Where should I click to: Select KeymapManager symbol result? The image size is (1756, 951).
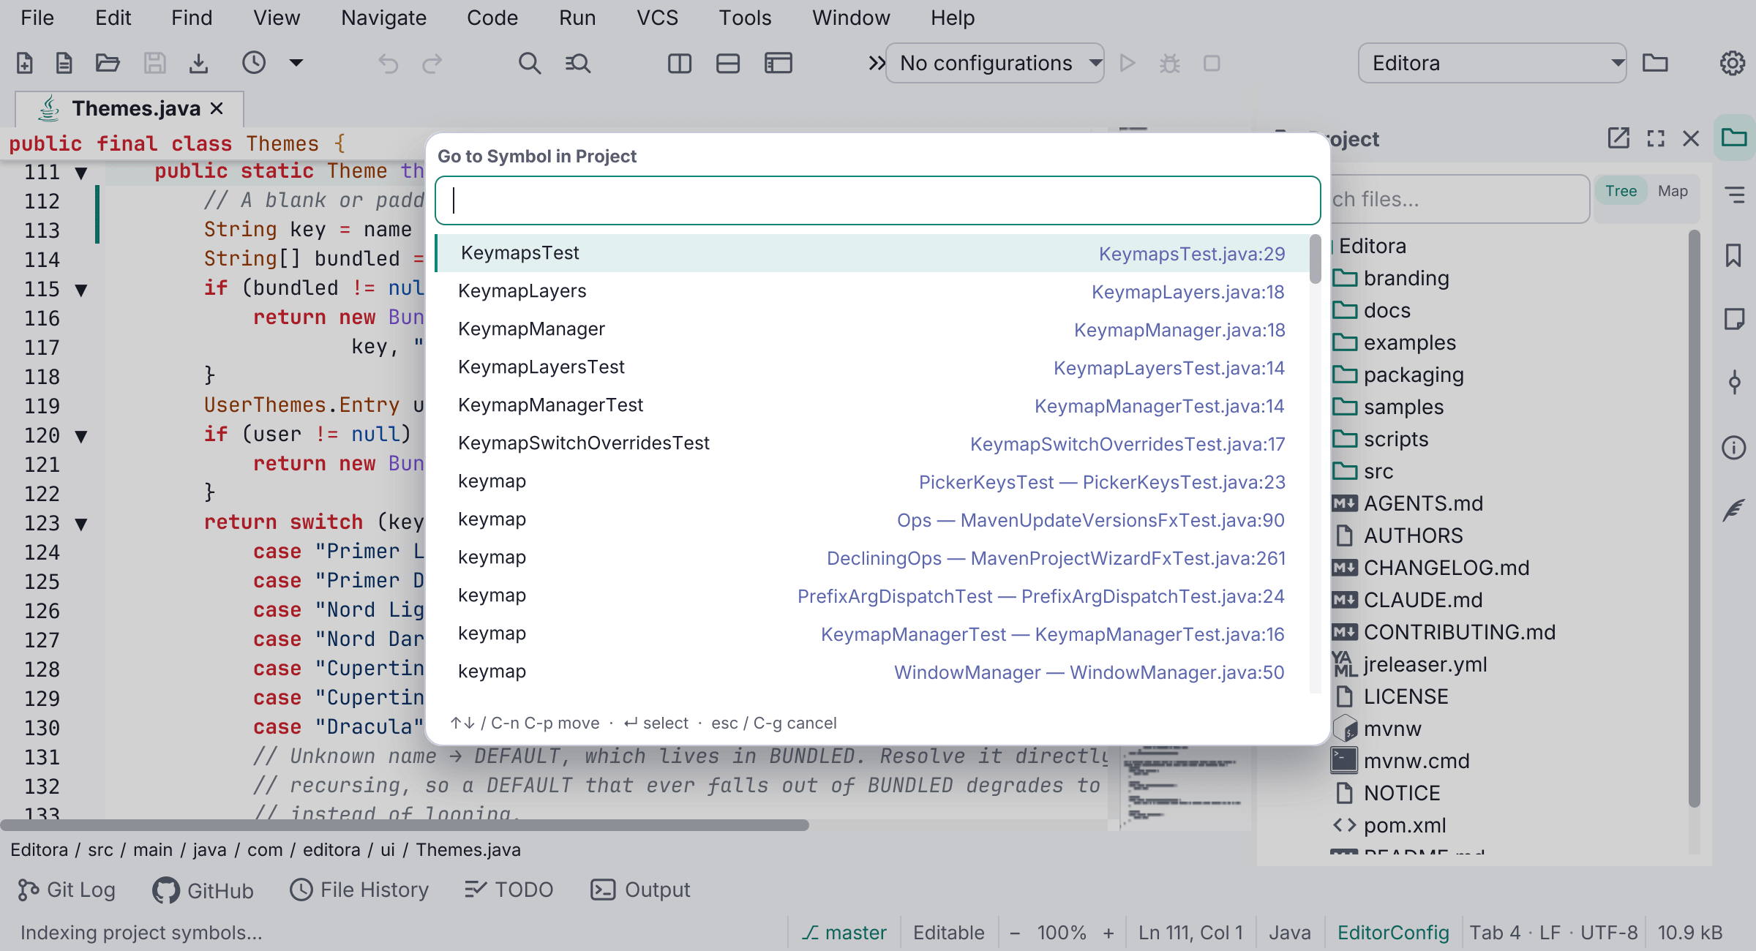tap(871, 329)
